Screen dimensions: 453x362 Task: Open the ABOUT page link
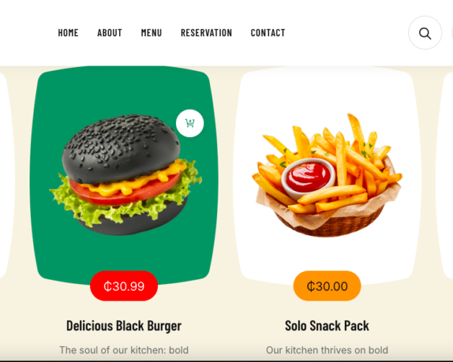click(x=110, y=32)
